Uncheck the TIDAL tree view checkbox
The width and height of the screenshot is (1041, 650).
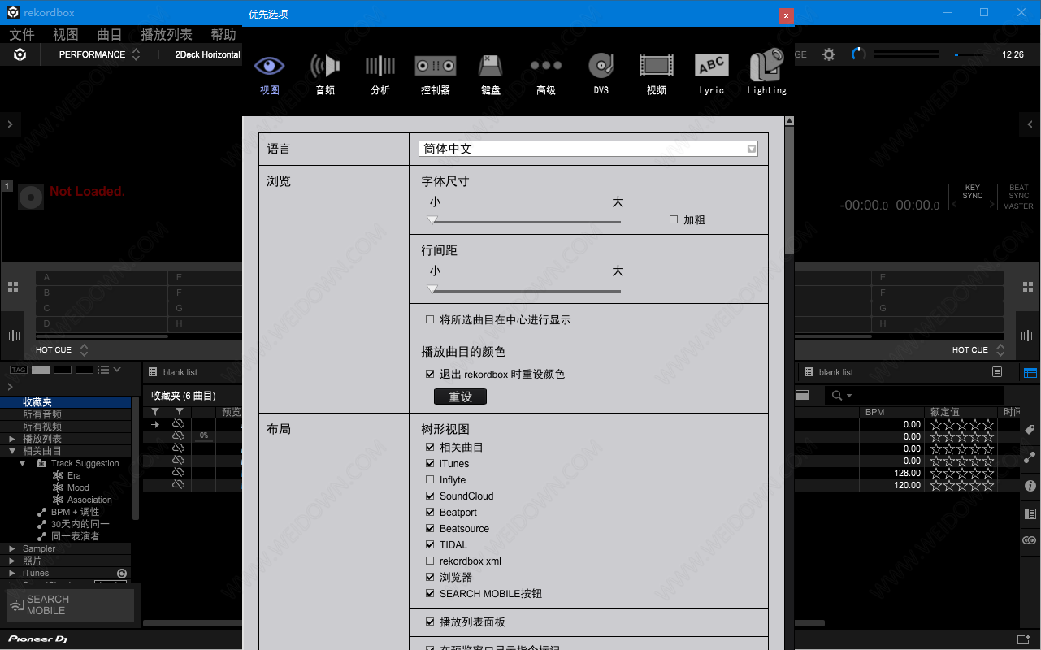[x=430, y=545]
